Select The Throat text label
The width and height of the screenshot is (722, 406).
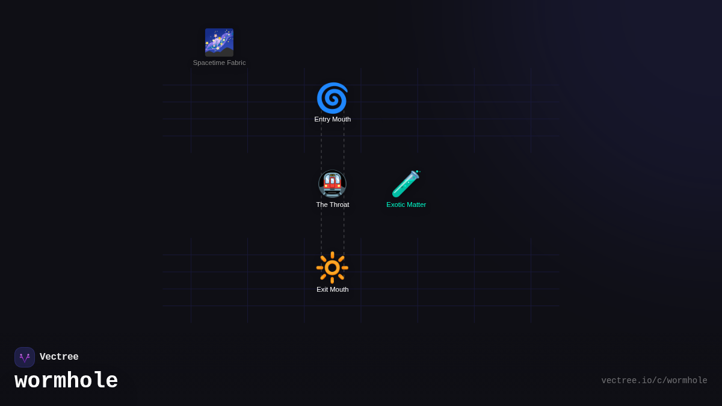click(332, 205)
